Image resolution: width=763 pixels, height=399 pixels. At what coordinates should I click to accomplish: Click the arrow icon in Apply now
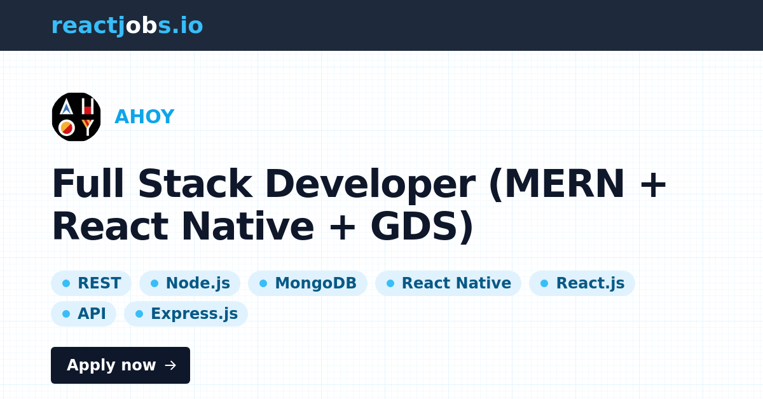pyautogui.click(x=170, y=365)
